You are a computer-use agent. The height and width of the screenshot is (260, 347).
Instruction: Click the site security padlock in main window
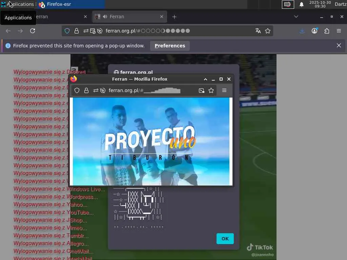click(x=77, y=31)
